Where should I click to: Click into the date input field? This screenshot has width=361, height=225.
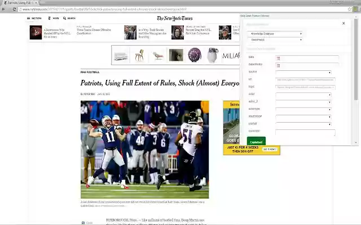[307, 58]
